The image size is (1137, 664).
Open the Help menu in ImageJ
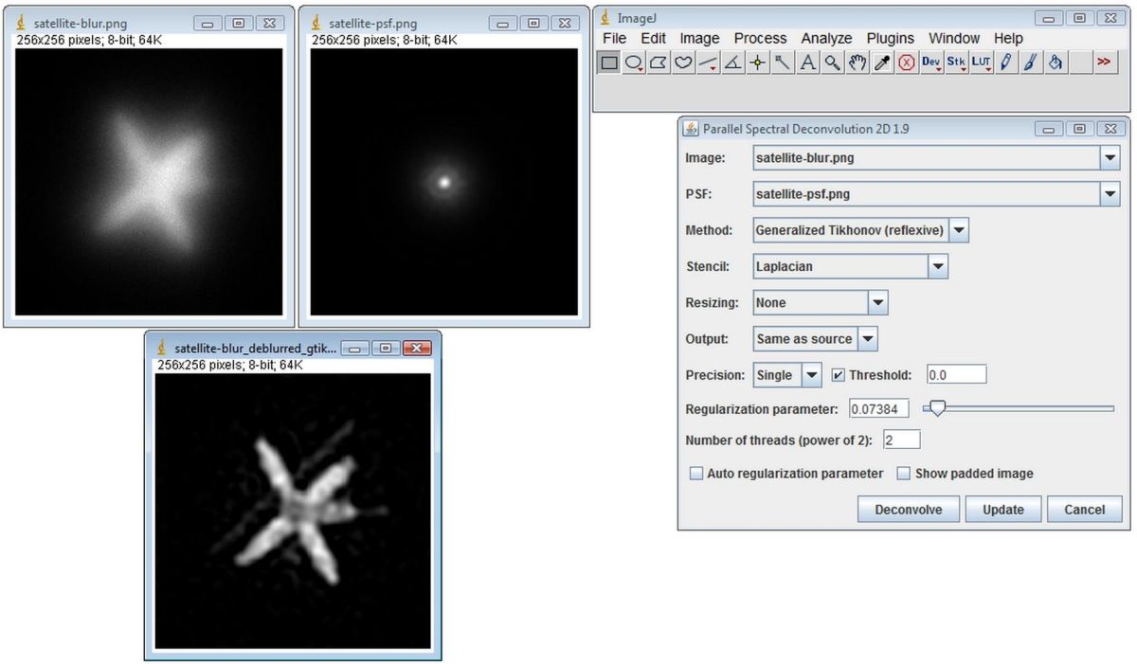1008,38
